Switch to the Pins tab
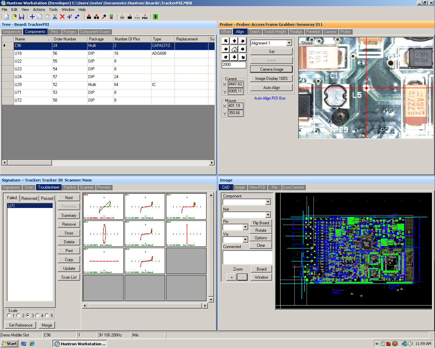The width and height of the screenshot is (435, 348). click(54, 32)
